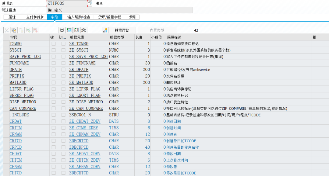329x176 pixels.
Task: Toggle key checkbox for TZMSG row
Action: point(54,44)
